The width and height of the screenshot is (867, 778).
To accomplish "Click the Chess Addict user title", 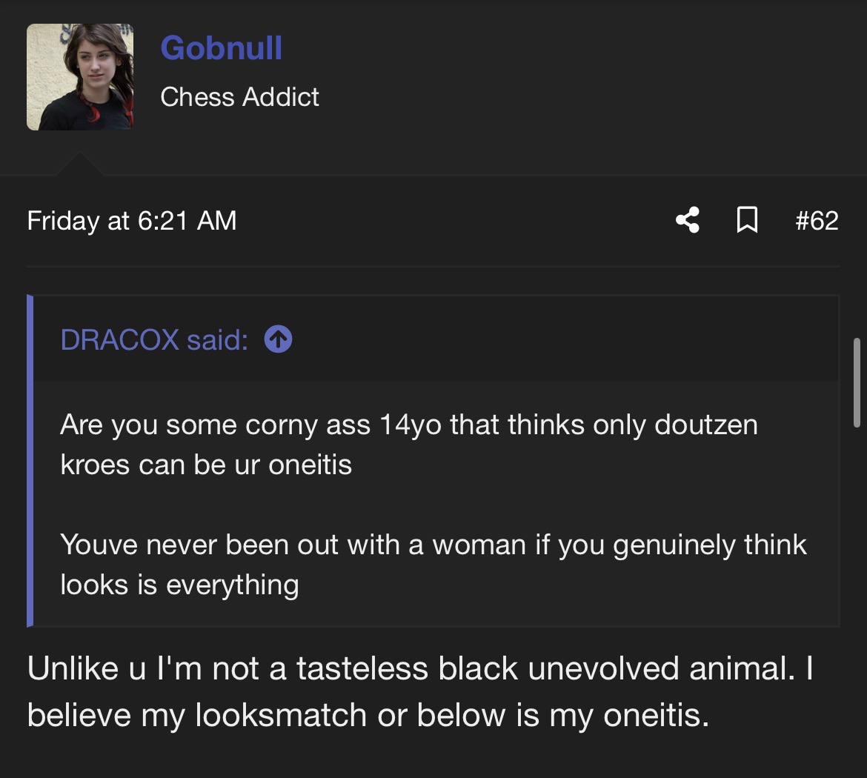I will coord(239,96).
